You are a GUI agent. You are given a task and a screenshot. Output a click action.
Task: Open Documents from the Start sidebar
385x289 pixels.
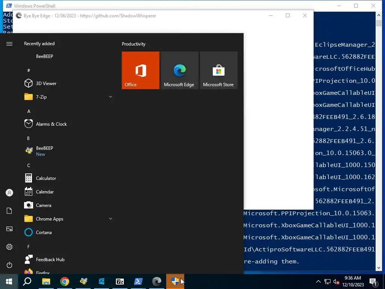click(x=9, y=211)
